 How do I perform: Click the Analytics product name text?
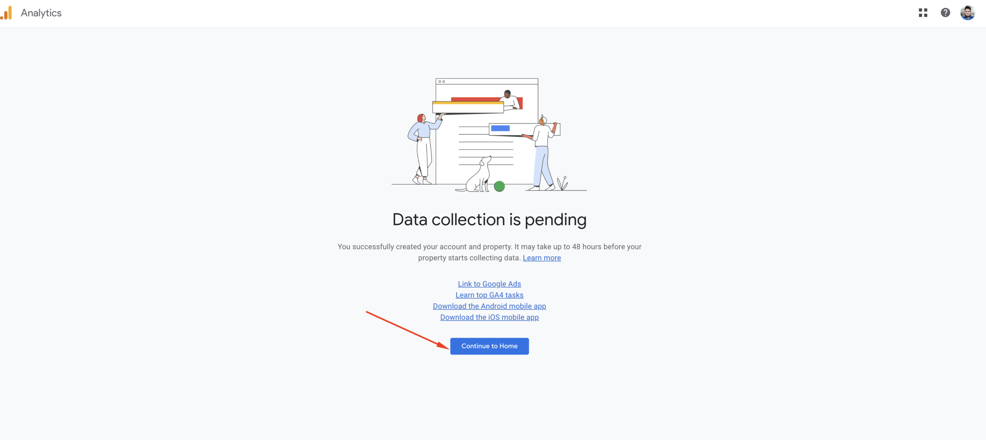(41, 13)
